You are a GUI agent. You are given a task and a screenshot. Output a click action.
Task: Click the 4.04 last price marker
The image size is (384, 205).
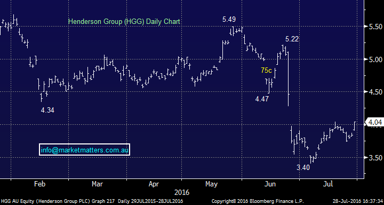[375, 122]
